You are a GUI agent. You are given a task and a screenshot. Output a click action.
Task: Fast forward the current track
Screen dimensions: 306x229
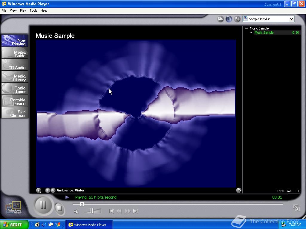point(128,211)
